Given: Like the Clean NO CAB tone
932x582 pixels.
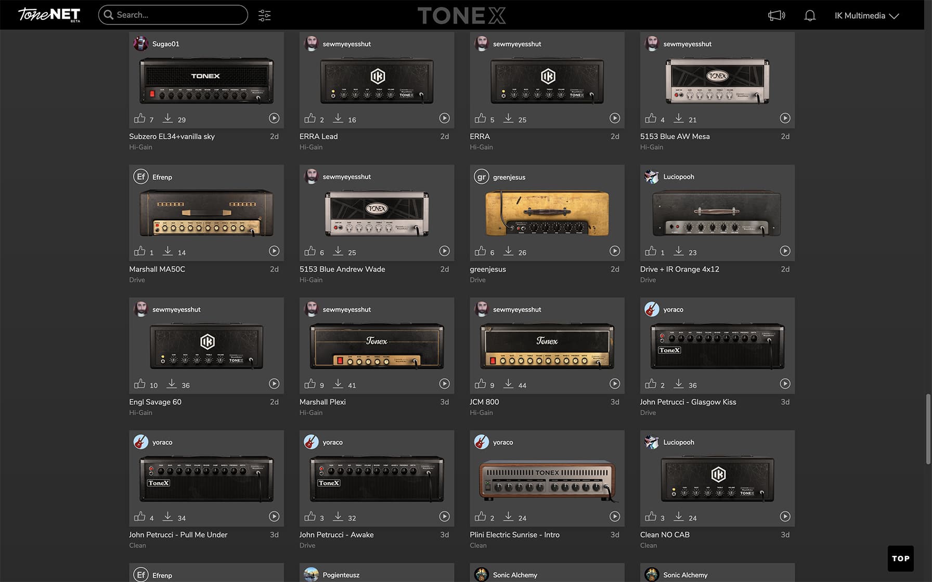Looking at the screenshot, I should click(x=651, y=517).
